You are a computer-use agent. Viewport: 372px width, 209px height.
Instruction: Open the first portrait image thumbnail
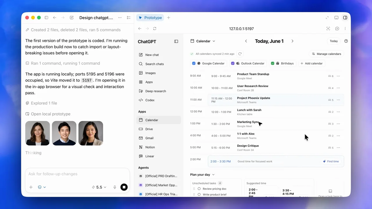[x=37, y=133]
